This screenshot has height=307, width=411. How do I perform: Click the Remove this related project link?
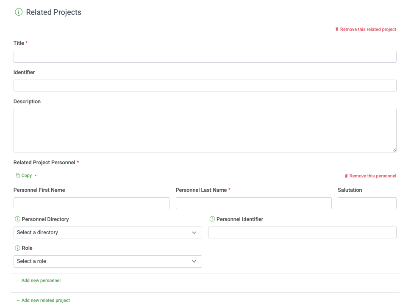(368, 29)
